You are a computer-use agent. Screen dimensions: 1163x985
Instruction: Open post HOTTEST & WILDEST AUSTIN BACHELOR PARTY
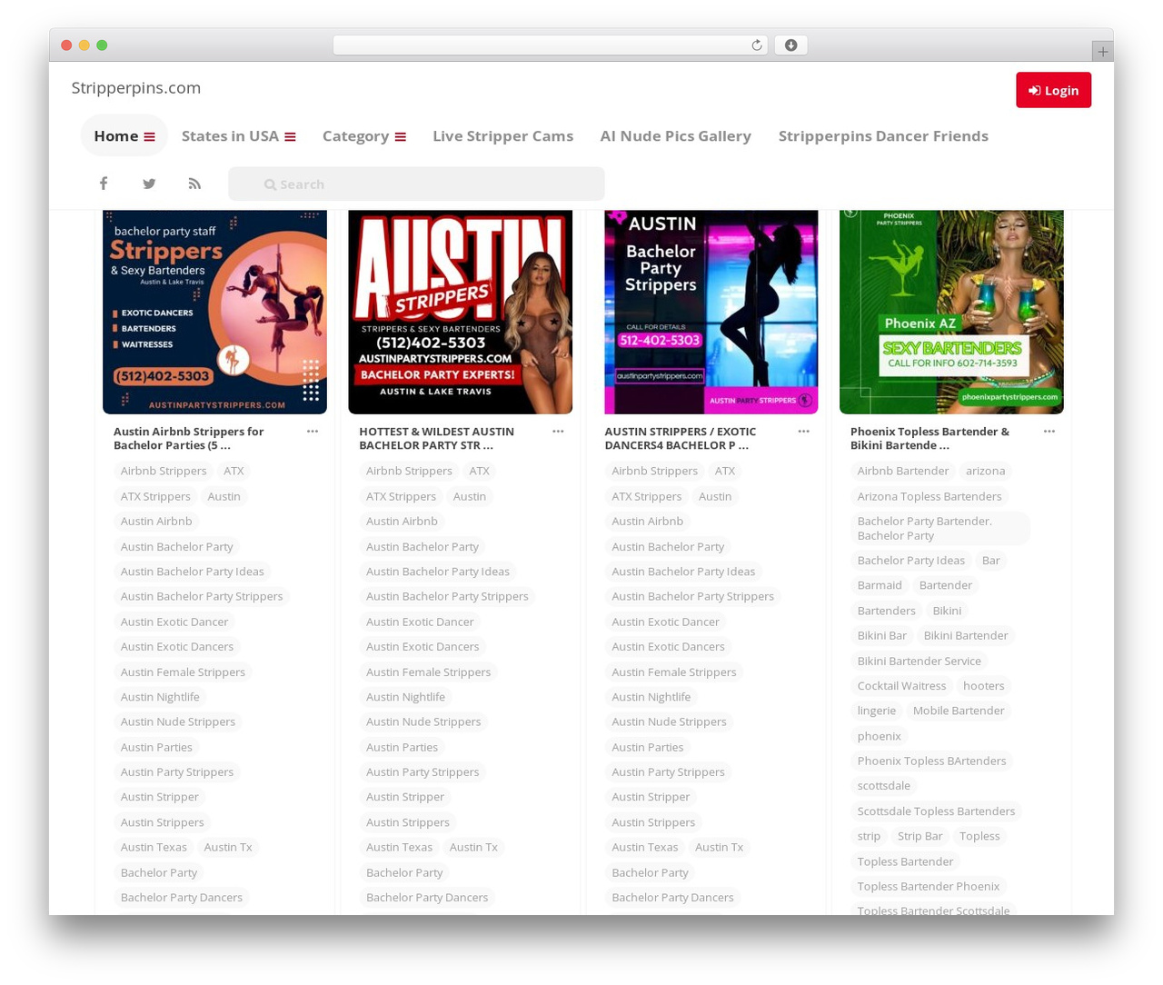[436, 438]
